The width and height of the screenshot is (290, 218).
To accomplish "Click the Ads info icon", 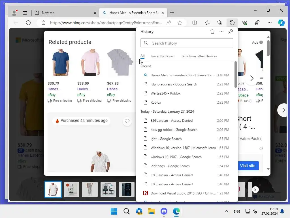I will [x=261, y=42].
